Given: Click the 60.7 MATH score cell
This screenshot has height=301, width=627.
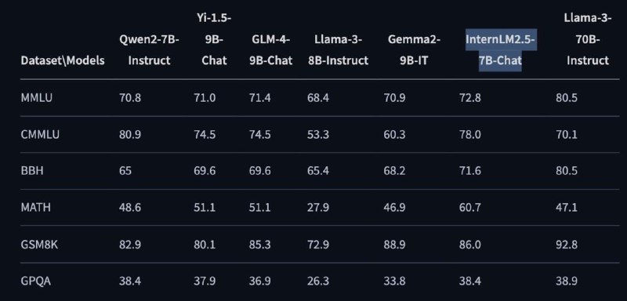Looking at the screenshot, I should [469, 208].
